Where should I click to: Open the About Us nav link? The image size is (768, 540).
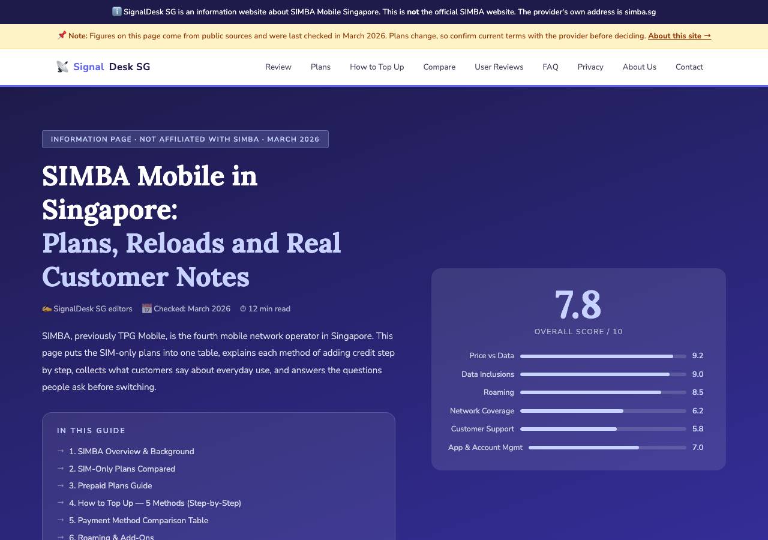pos(640,67)
